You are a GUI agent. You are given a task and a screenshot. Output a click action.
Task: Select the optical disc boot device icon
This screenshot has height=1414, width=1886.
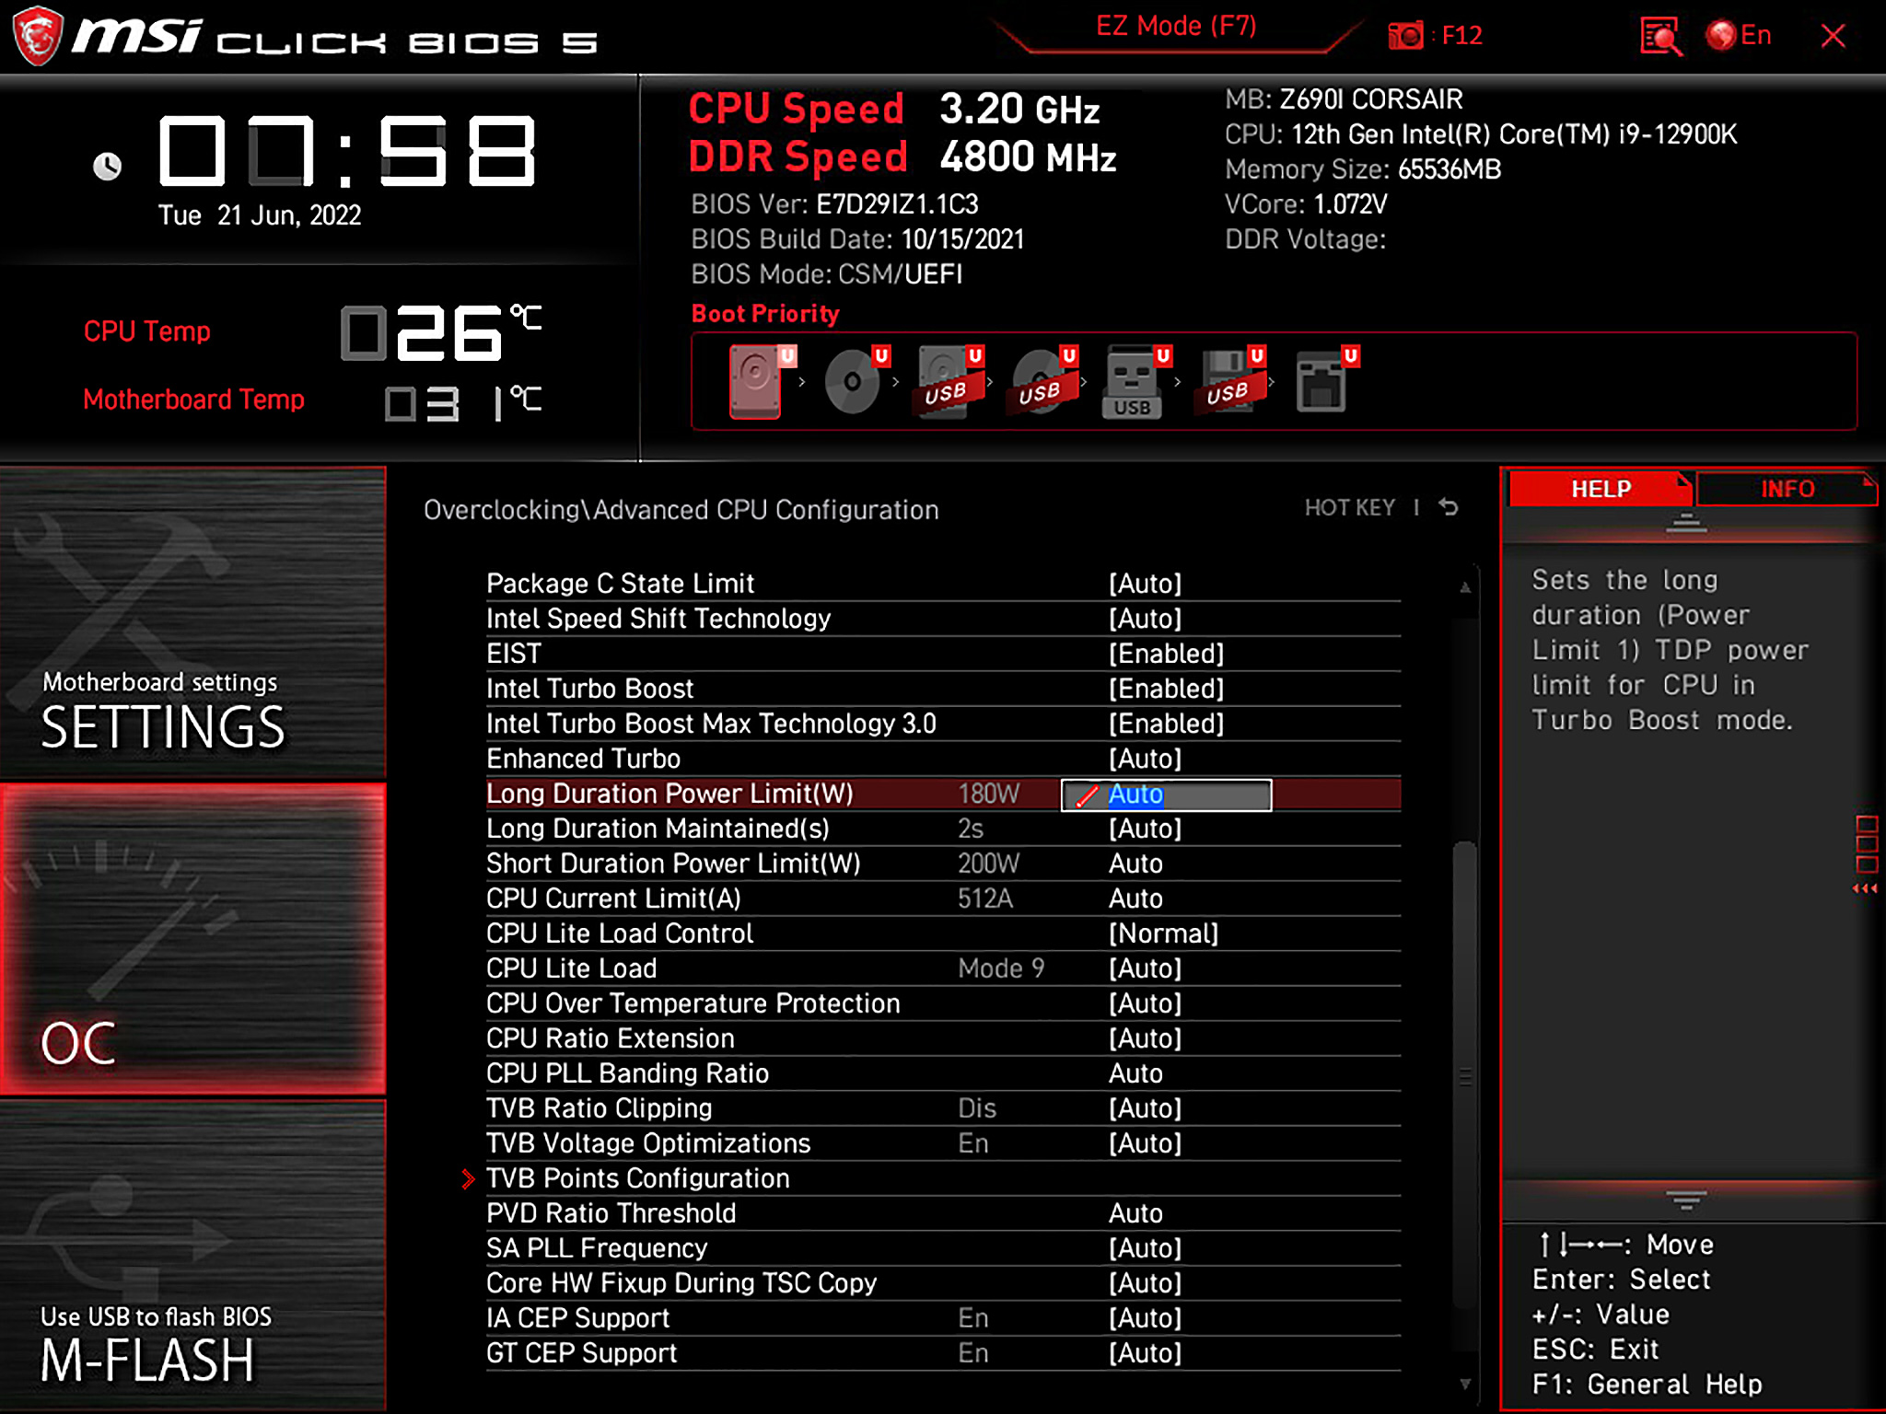[854, 381]
